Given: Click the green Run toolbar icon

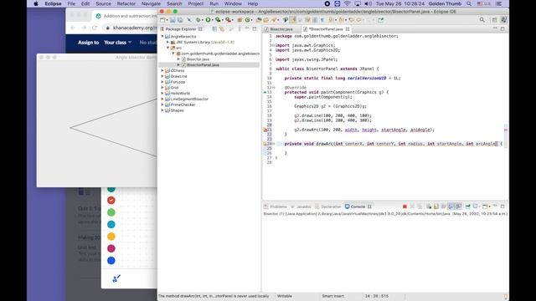Looking at the screenshot, I should point(208,20).
